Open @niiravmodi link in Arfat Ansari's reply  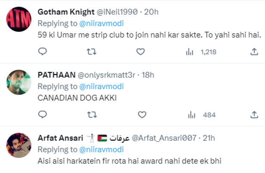pyautogui.click(x=102, y=149)
